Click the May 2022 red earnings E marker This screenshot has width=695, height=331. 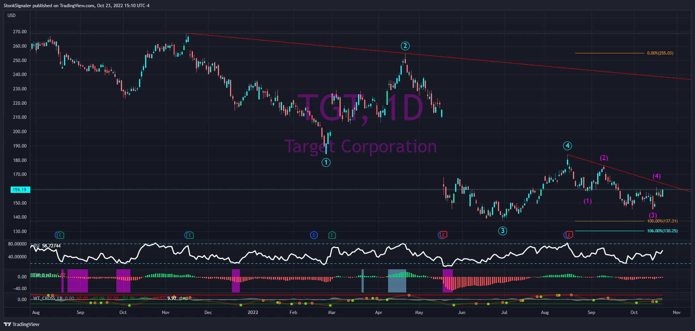[x=443, y=235]
